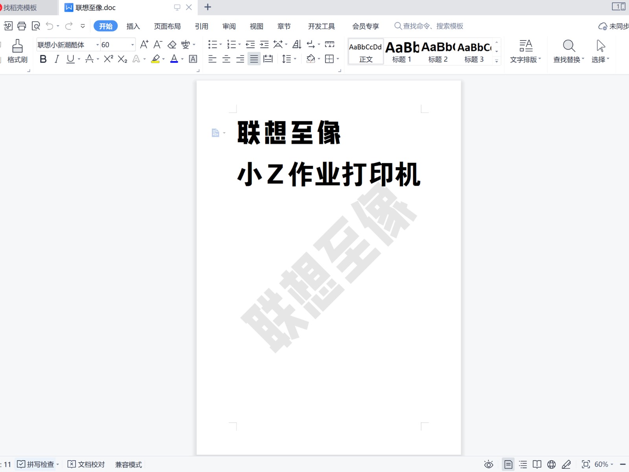The height and width of the screenshot is (472, 629).
Task: Toggle bold formatting
Action: click(43, 59)
